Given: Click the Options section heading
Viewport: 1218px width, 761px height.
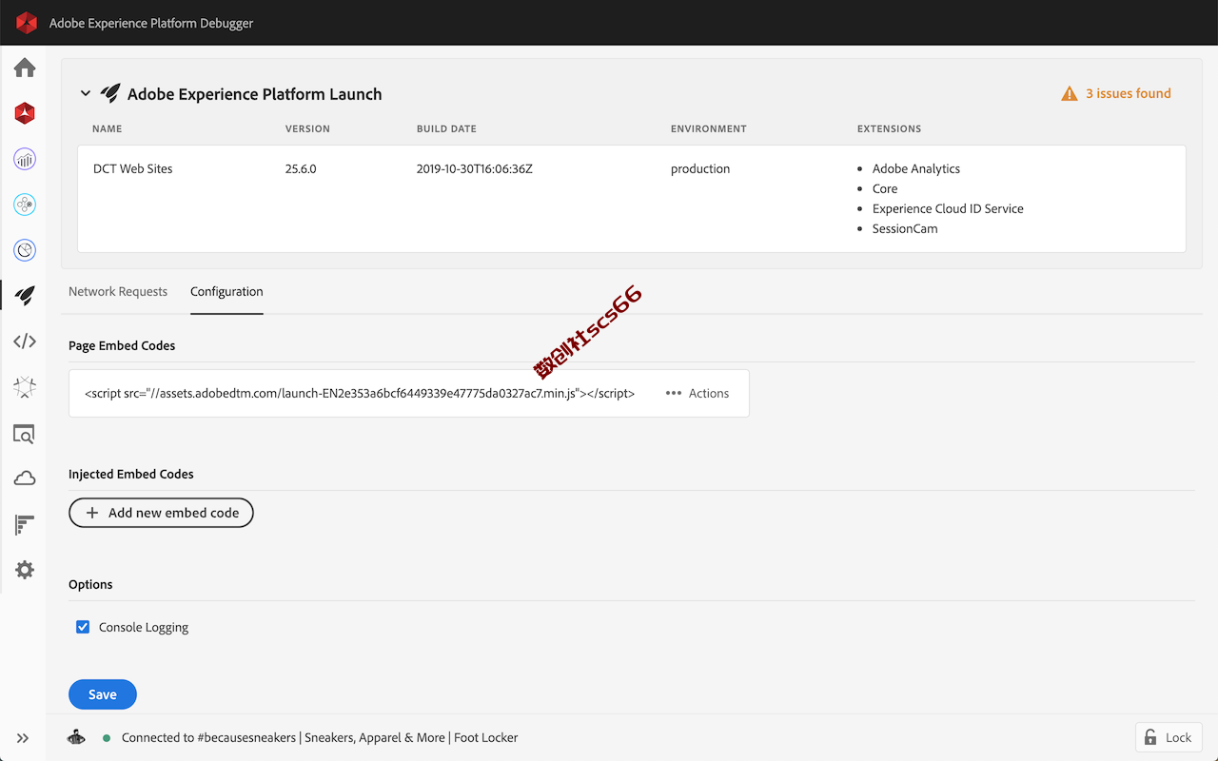Looking at the screenshot, I should pyautogui.click(x=90, y=584).
